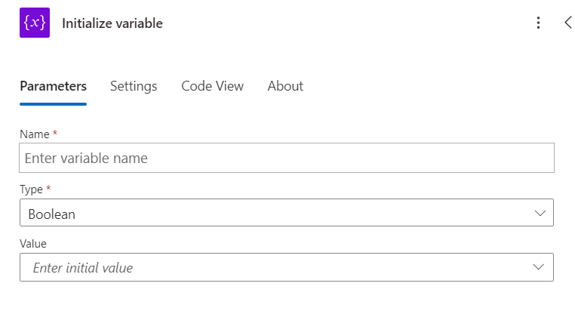Viewport: 575px width, 311px height.
Task: Open the Settings tab
Action: coord(134,86)
